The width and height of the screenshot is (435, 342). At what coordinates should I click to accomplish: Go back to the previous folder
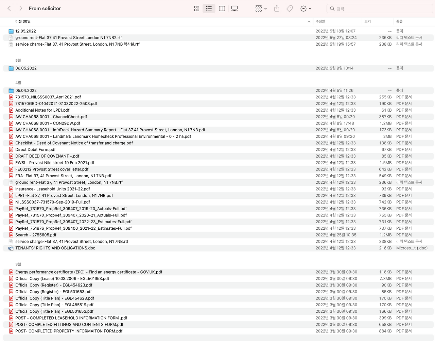pos(9,9)
